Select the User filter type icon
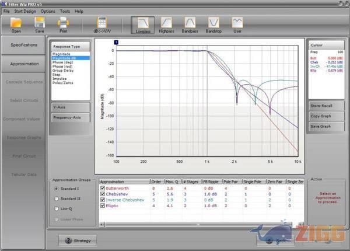The height and width of the screenshot is (251, 350). point(237,24)
